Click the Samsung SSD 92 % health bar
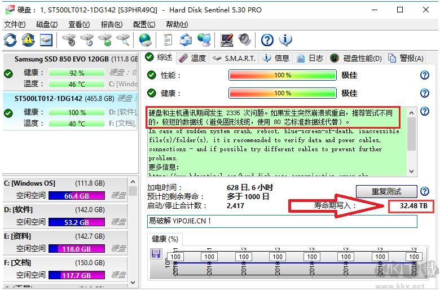 (77, 73)
